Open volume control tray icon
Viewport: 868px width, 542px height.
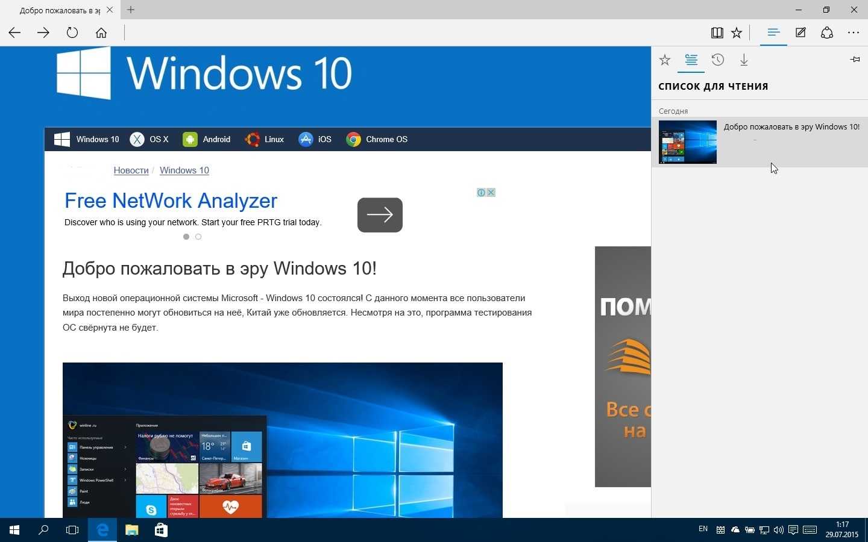[x=779, y=530]
